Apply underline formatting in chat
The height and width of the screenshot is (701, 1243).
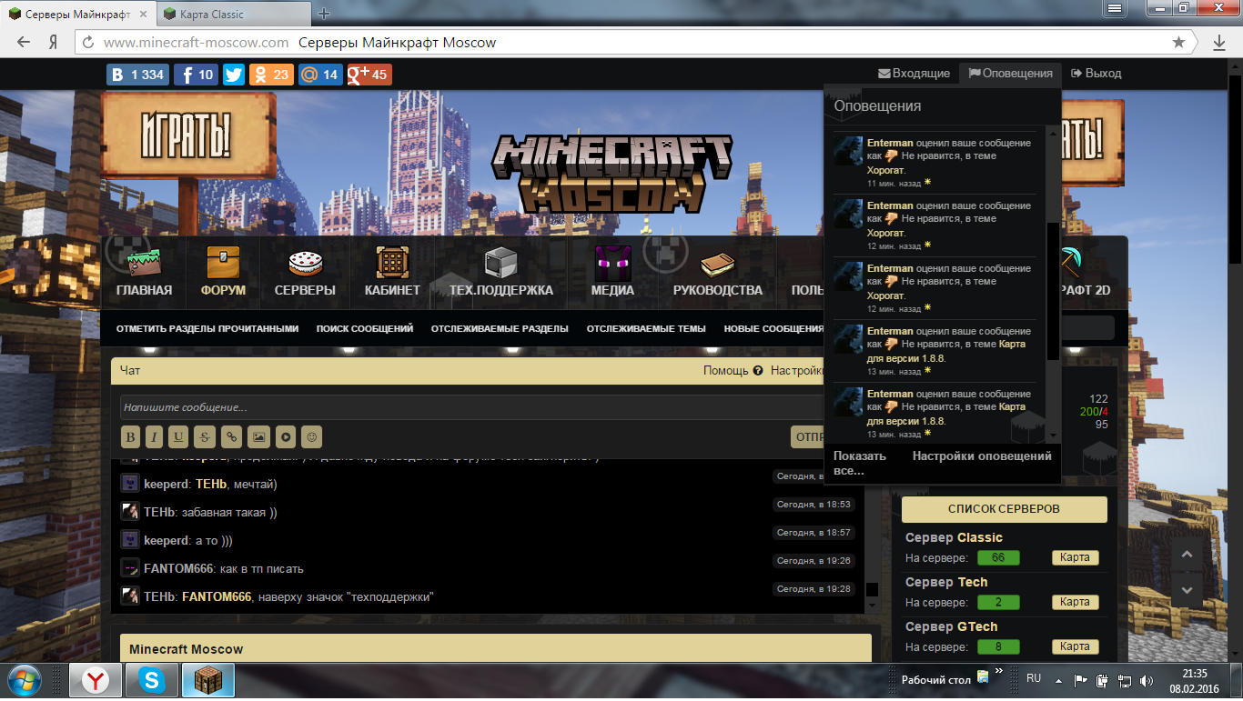tap(178, 437)
